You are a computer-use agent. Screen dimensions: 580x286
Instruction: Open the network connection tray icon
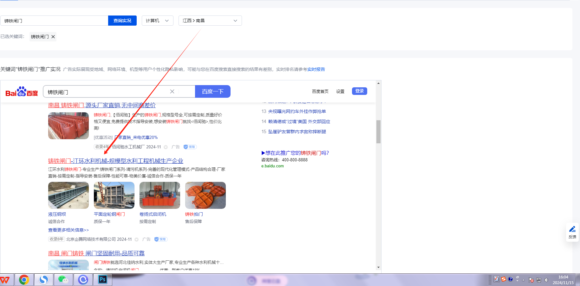(539, 280)
